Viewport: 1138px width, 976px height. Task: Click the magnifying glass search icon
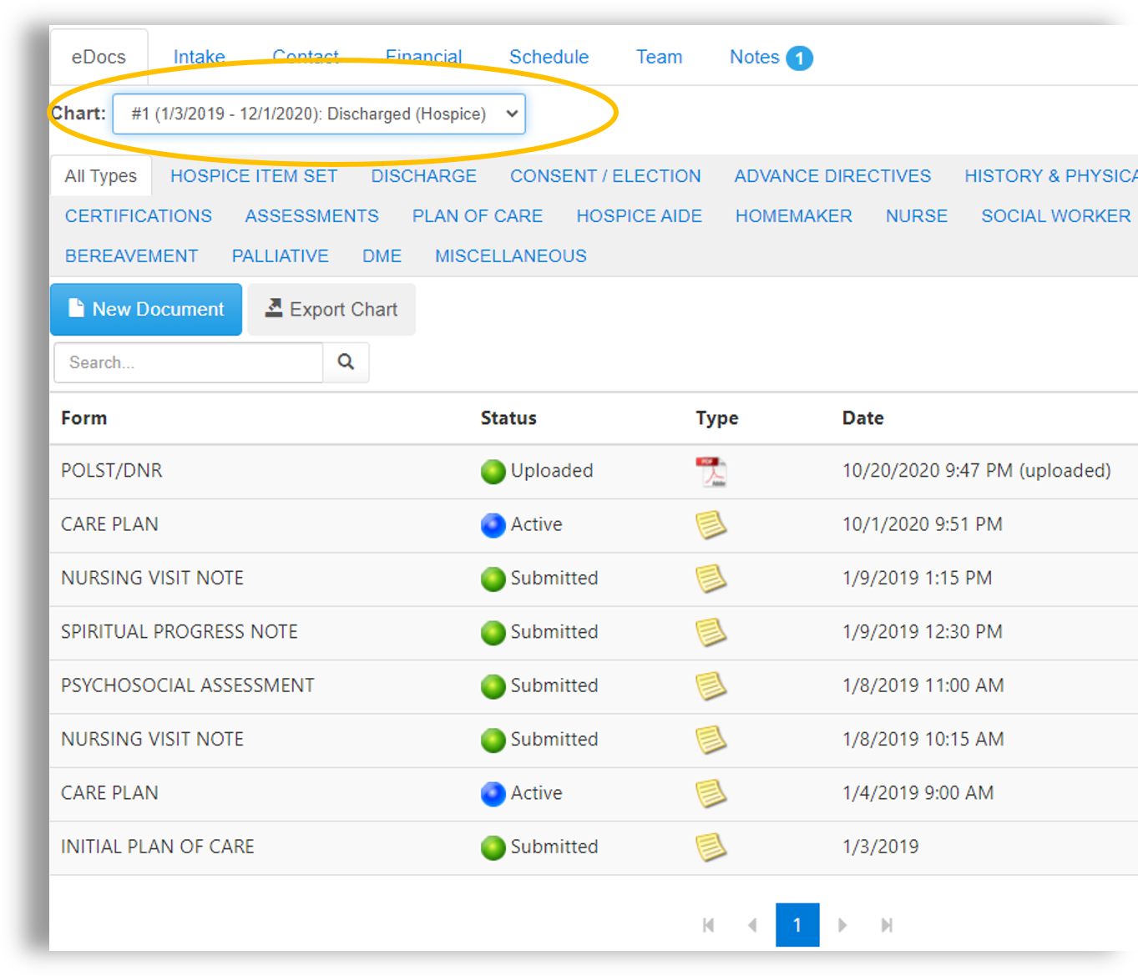(x=346, y=362)
